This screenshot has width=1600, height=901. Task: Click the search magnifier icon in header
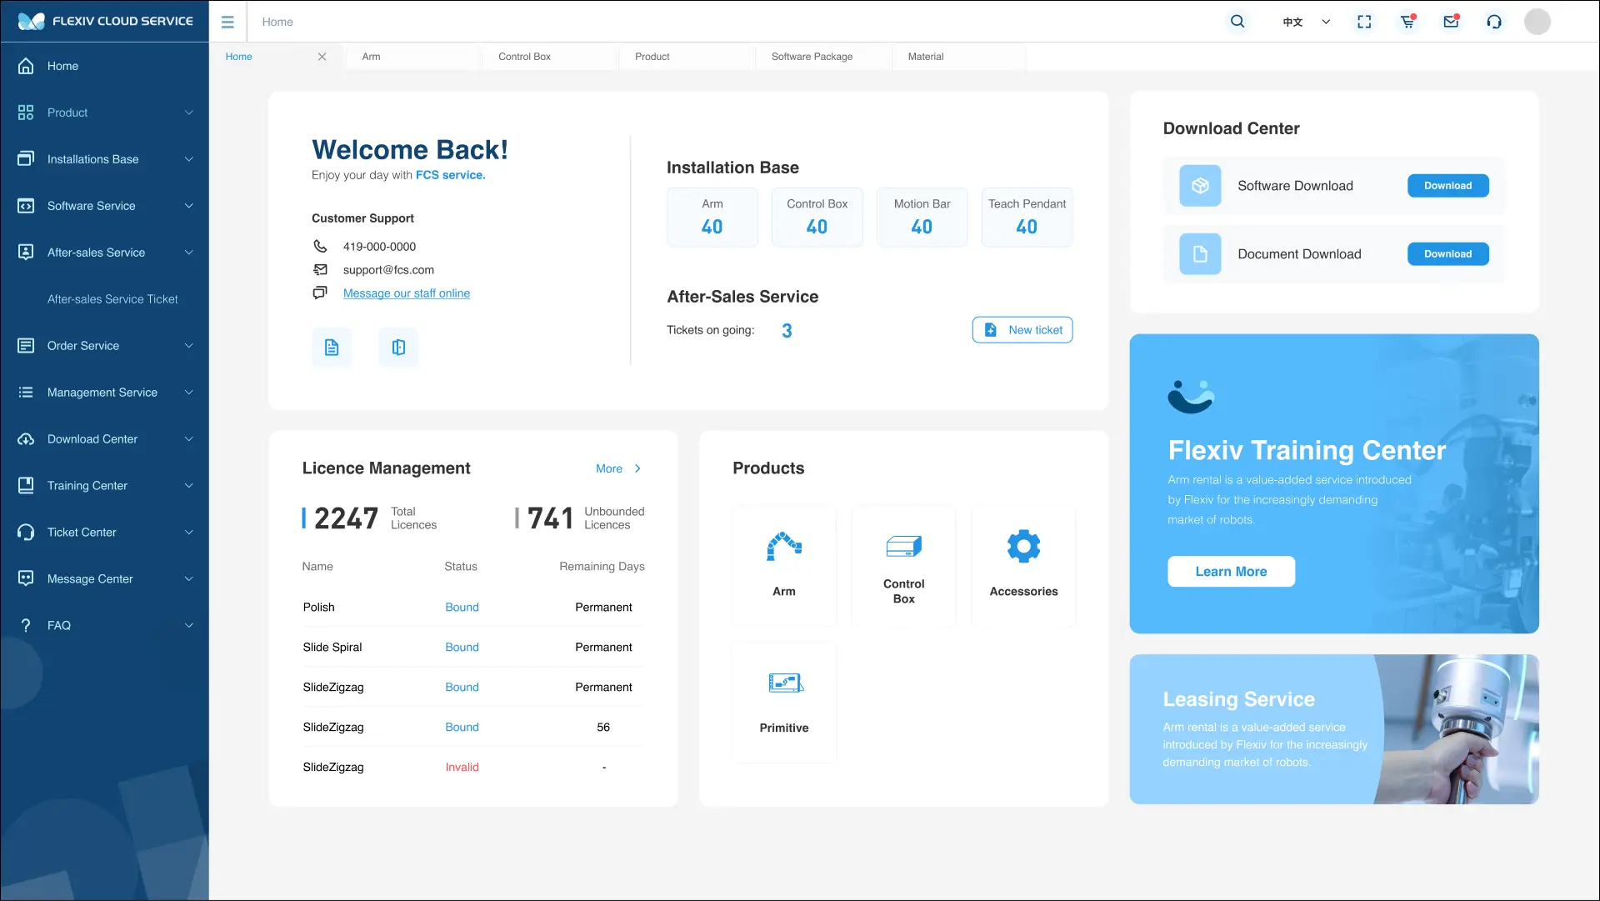click(1237, 22)
